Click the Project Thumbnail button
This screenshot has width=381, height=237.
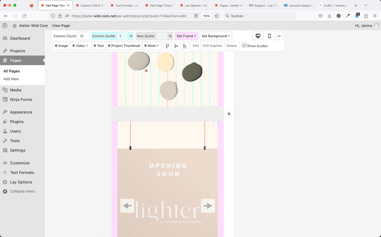click(x=124, y=45)
